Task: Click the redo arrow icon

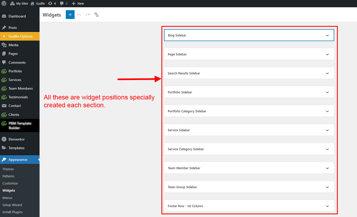Action: (88, 15)
